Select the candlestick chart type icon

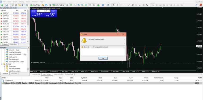click(71, 5)
